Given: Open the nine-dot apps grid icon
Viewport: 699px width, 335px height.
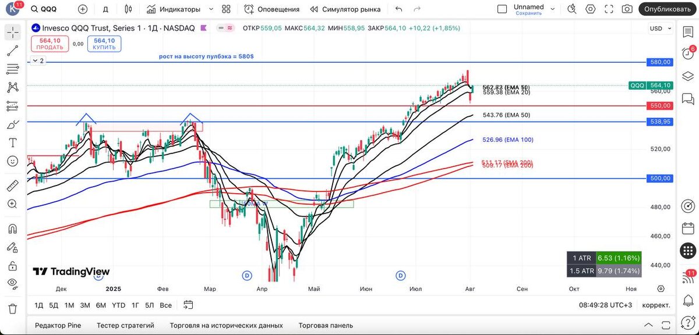Looking at the screenshot, I should [x=688, y=251].
